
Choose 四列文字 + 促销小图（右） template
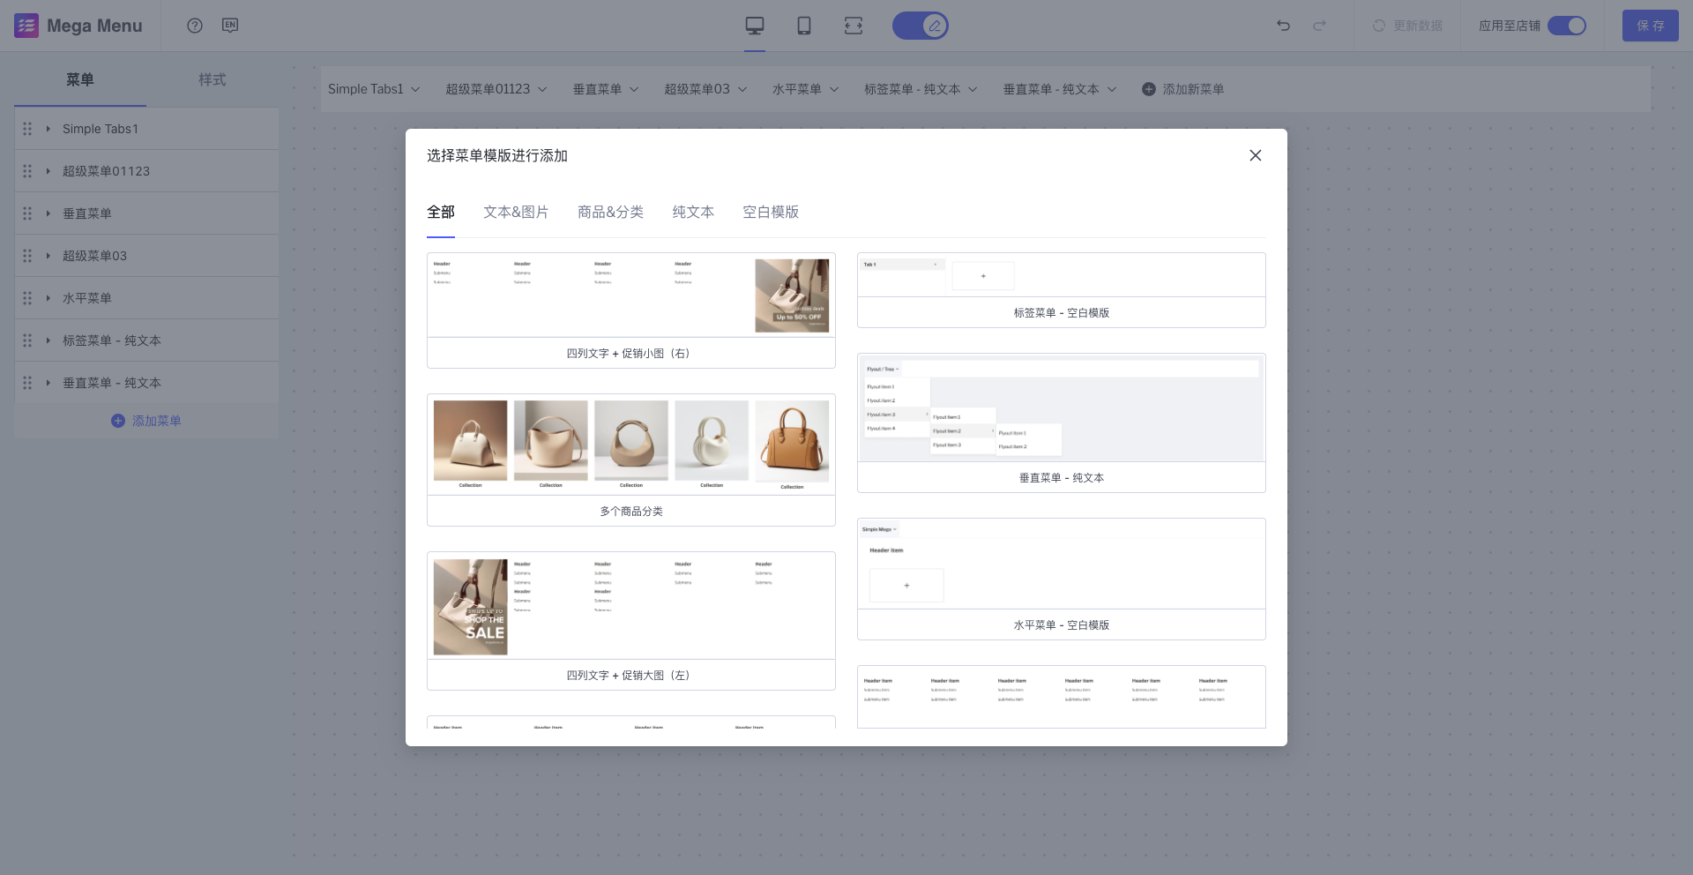coord(631,310)
